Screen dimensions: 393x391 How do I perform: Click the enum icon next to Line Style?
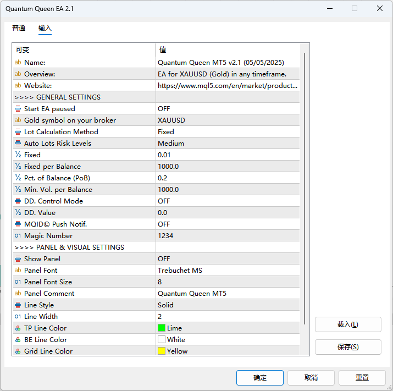18,305
